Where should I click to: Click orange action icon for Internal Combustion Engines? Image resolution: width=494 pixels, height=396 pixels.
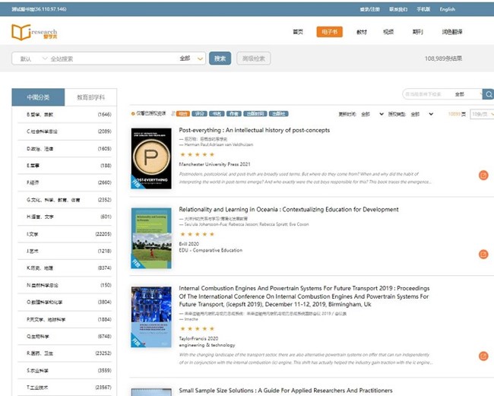coord(483,356)
